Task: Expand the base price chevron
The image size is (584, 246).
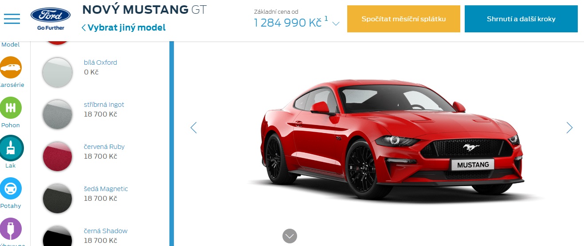Action: click(336, 24)
